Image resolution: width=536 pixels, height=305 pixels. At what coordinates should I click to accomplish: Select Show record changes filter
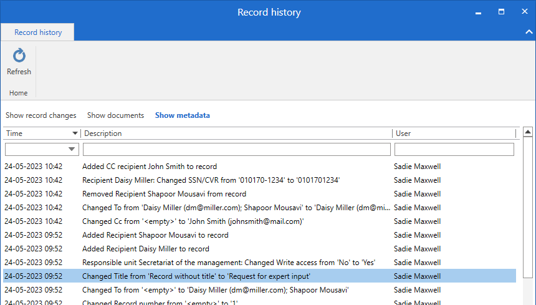41,115
